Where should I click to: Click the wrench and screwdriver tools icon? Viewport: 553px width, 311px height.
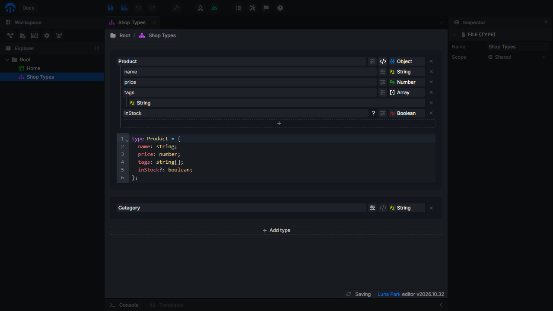click(x=252, y=8)
